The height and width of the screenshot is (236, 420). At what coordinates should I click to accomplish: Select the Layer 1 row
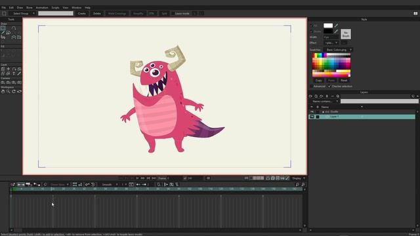[362, 117]
